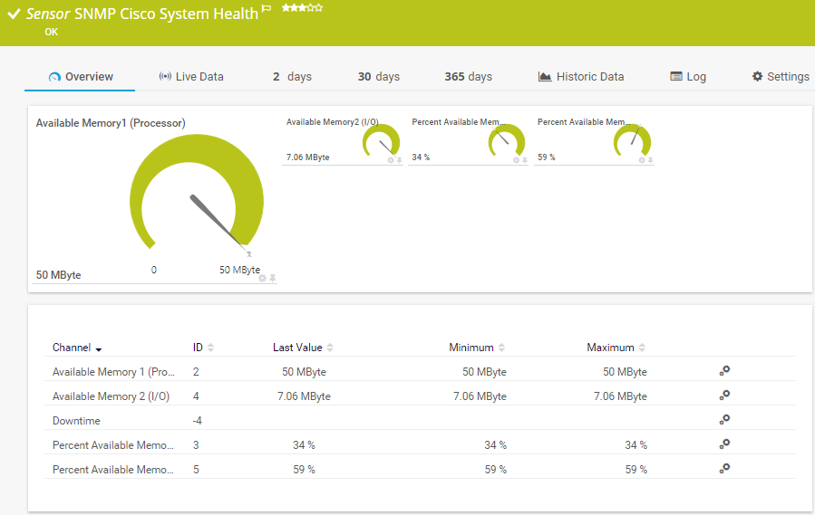Pin the 59 % Percent Available Memory gauge
The image size is (815, 515).
[x=650, y=160]
